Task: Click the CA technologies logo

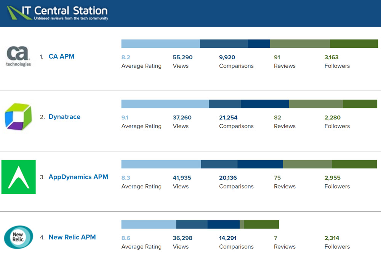Action: (18, 56)
